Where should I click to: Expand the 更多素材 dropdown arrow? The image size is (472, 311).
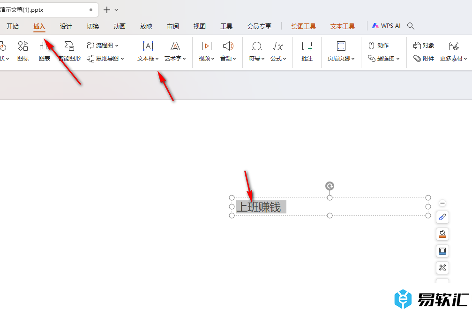465,59
